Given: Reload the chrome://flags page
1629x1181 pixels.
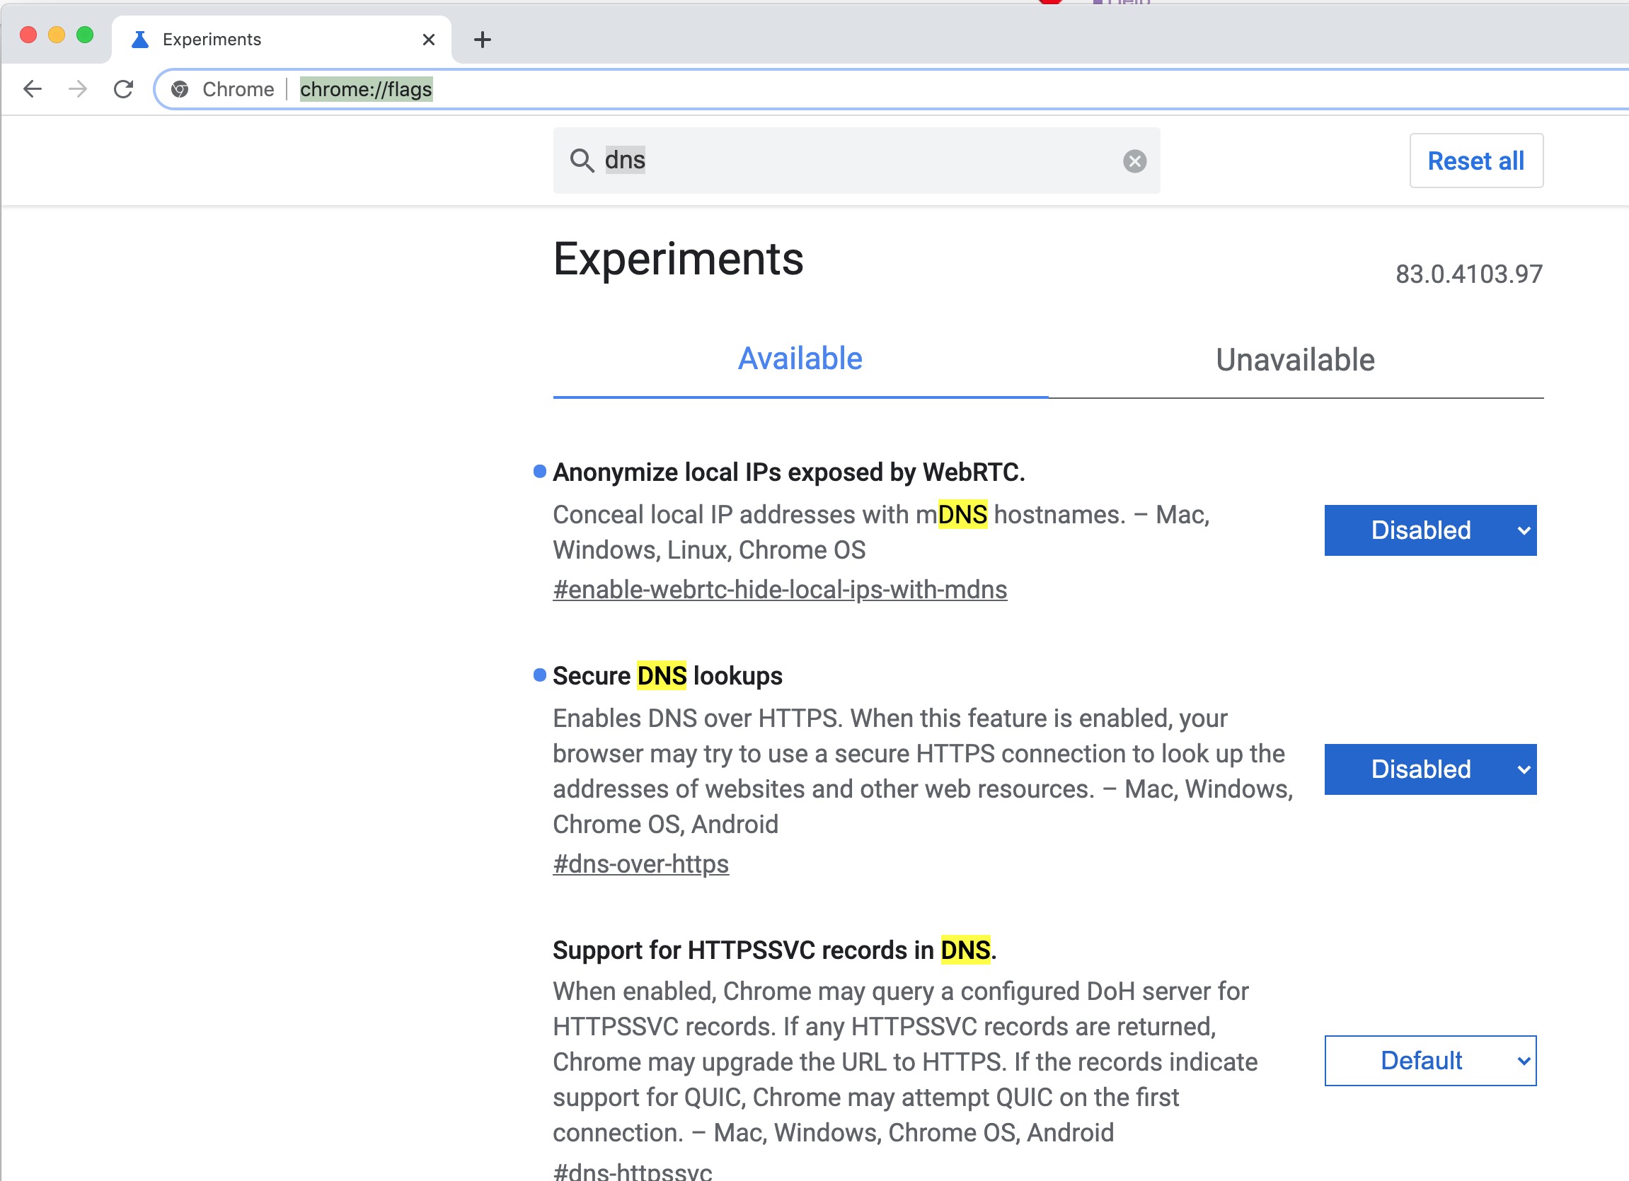Looking at the screenshot, I should coord(124,89).
